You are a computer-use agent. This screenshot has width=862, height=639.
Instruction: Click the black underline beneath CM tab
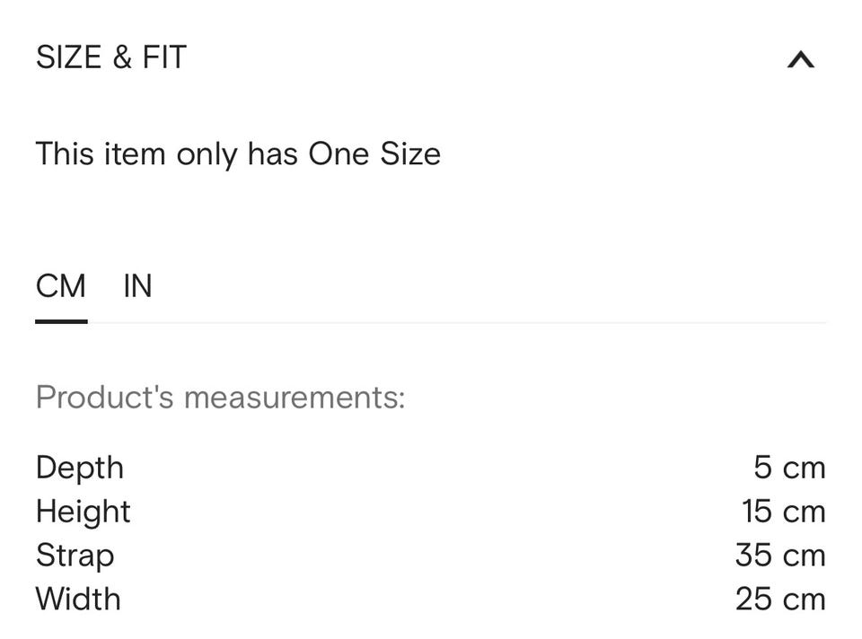pos(61,320)
